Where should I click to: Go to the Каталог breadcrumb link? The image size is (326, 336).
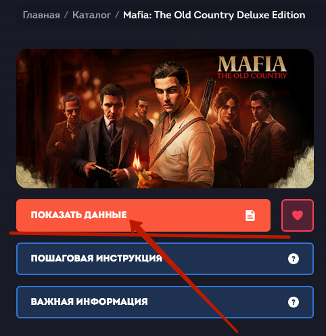coord(91,15)
